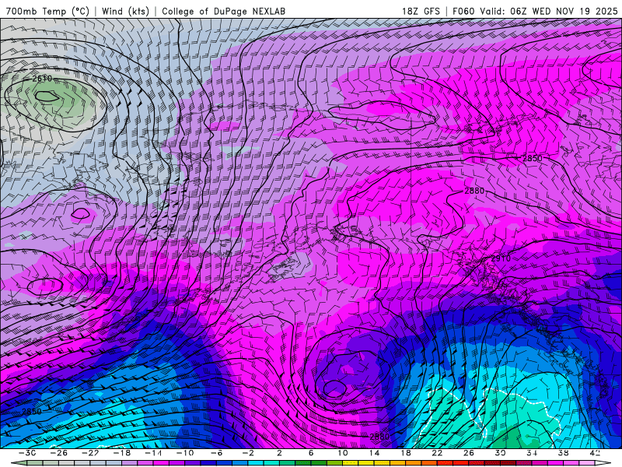Click the -14 value on the color scale
This screenshot has width=622, height=467.
click(153, 453)
